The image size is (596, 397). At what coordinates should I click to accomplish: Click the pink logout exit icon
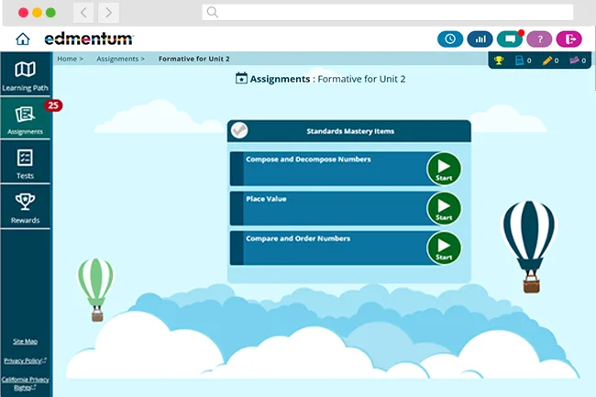(569, 39)
